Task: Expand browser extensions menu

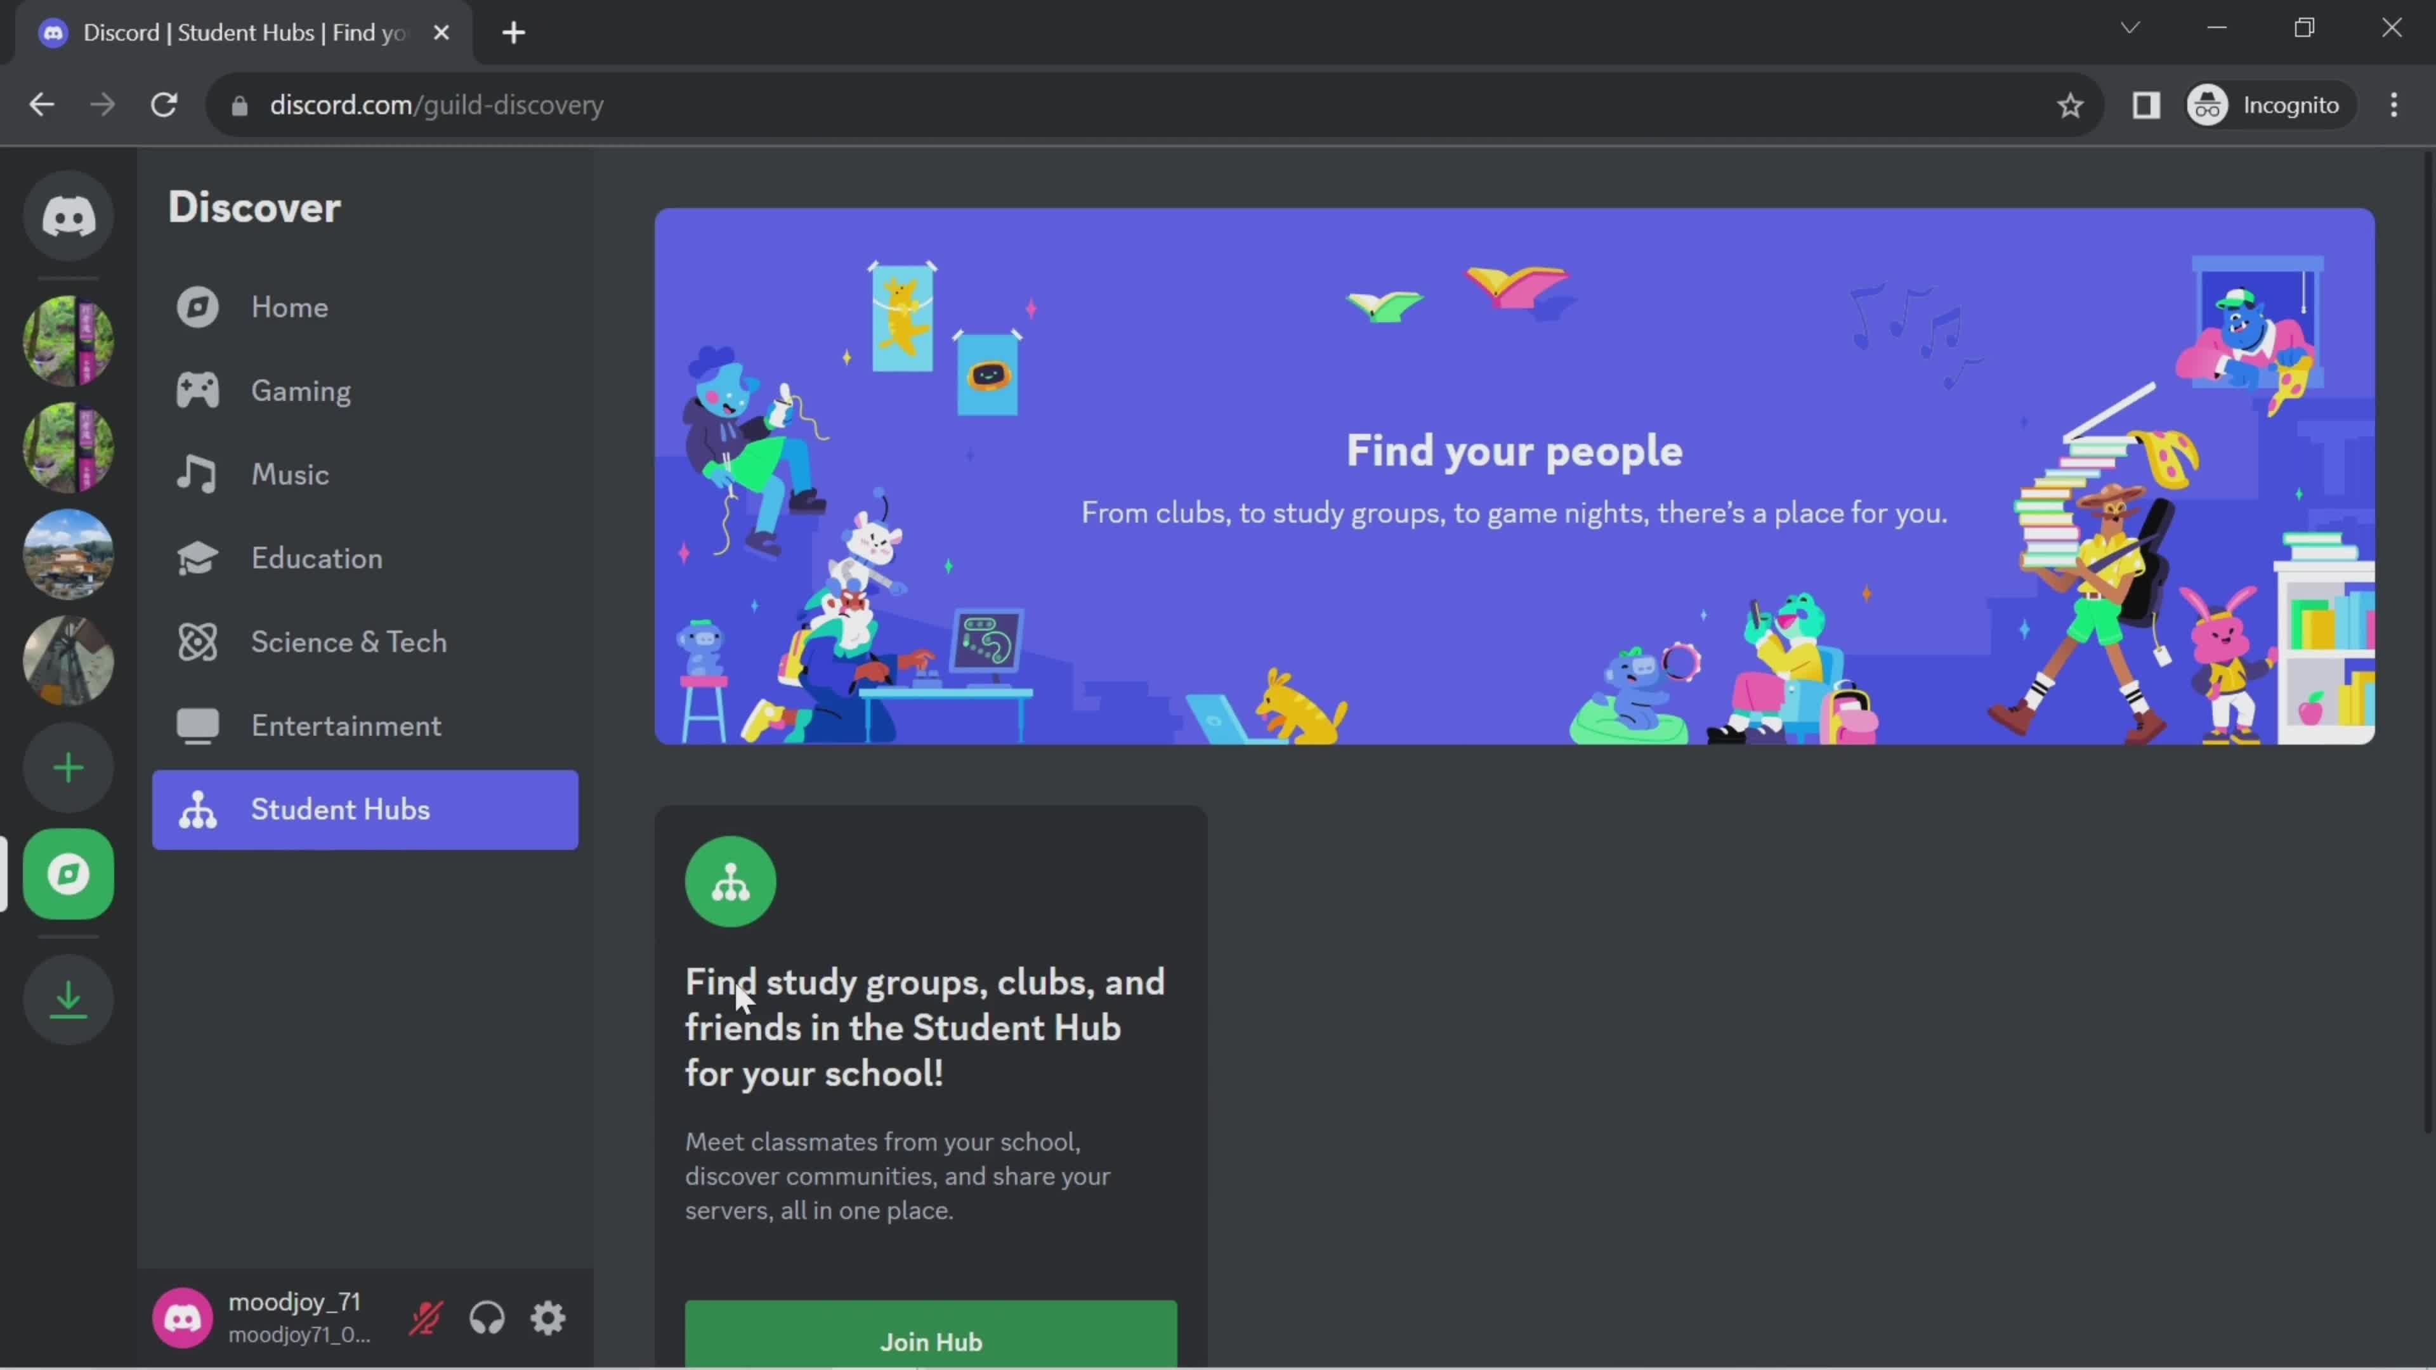Action: (x=2147, y=104)
